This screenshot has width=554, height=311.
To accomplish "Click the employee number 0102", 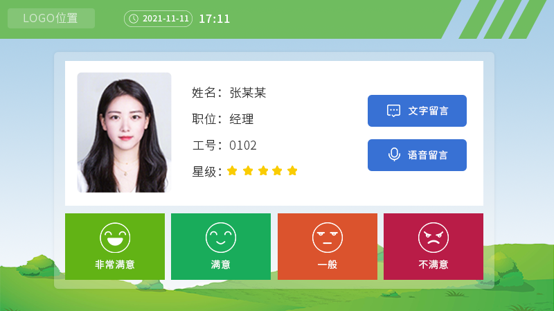I will 243,145.
